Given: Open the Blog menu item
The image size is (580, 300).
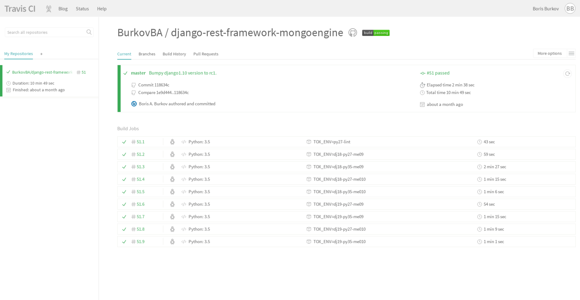Looking at the screenshot, I should (63, 9).
